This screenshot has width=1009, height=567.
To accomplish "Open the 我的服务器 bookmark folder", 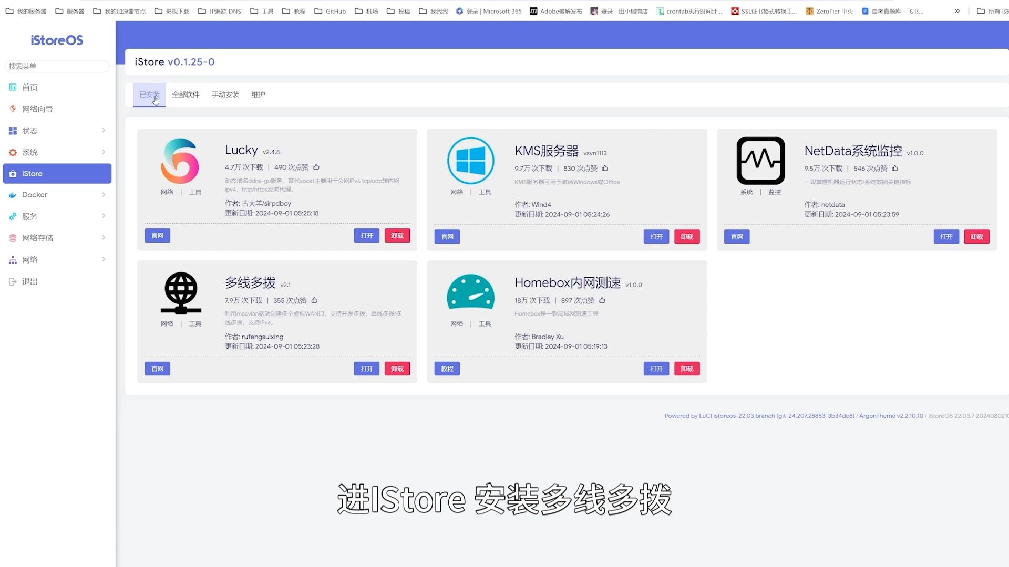I will (26, 11).
